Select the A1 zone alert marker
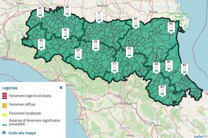 162,91
